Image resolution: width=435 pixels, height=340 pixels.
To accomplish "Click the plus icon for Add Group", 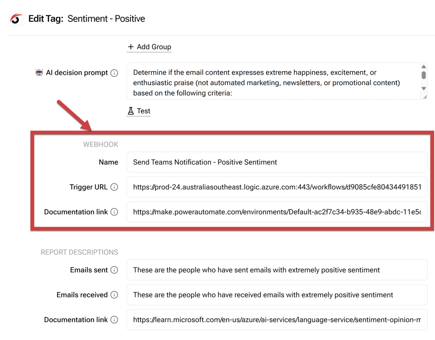I will tap(130, 47).
